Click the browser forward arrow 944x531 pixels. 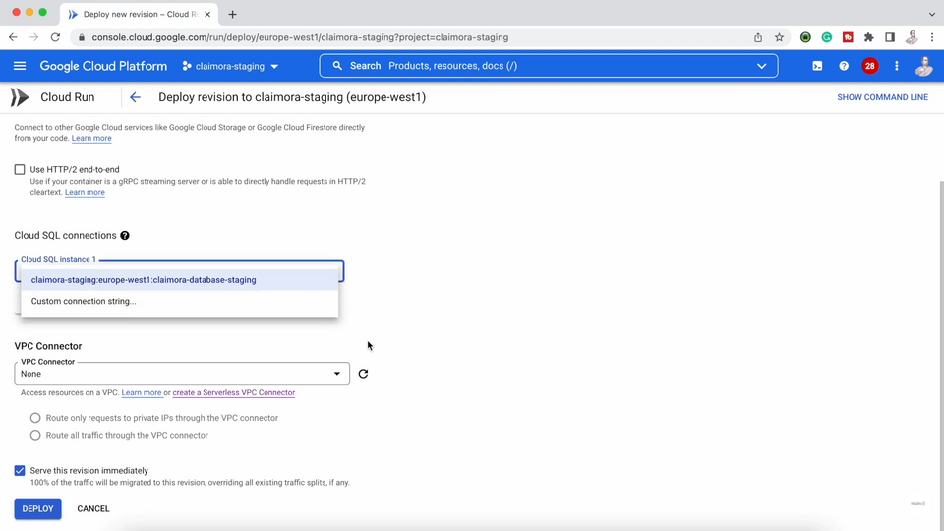(x=34, y=37)
